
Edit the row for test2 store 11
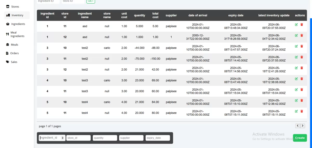[x=296, y=57]
